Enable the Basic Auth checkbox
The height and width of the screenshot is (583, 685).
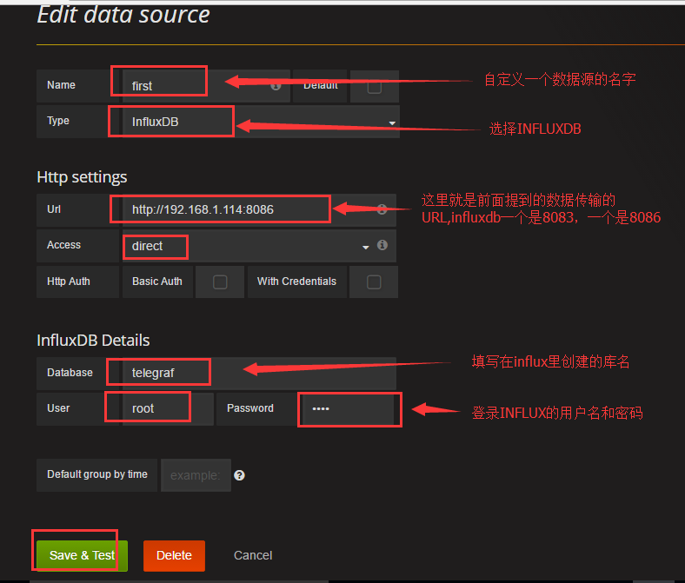point(220,282)
